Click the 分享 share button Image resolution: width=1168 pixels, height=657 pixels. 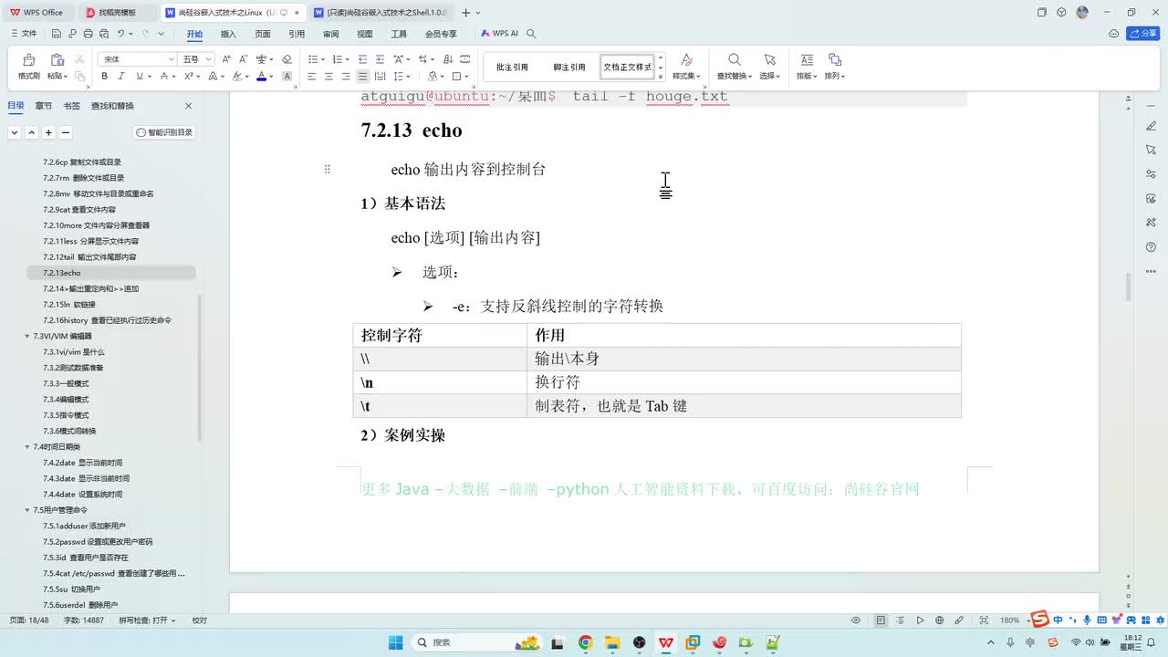pyautogui.click(x=1143, y=34)
